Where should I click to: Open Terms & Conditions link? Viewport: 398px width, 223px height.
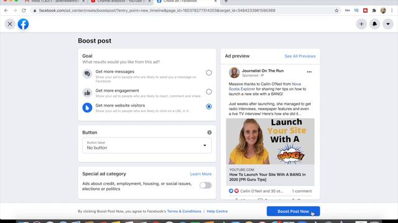(184, 211)
